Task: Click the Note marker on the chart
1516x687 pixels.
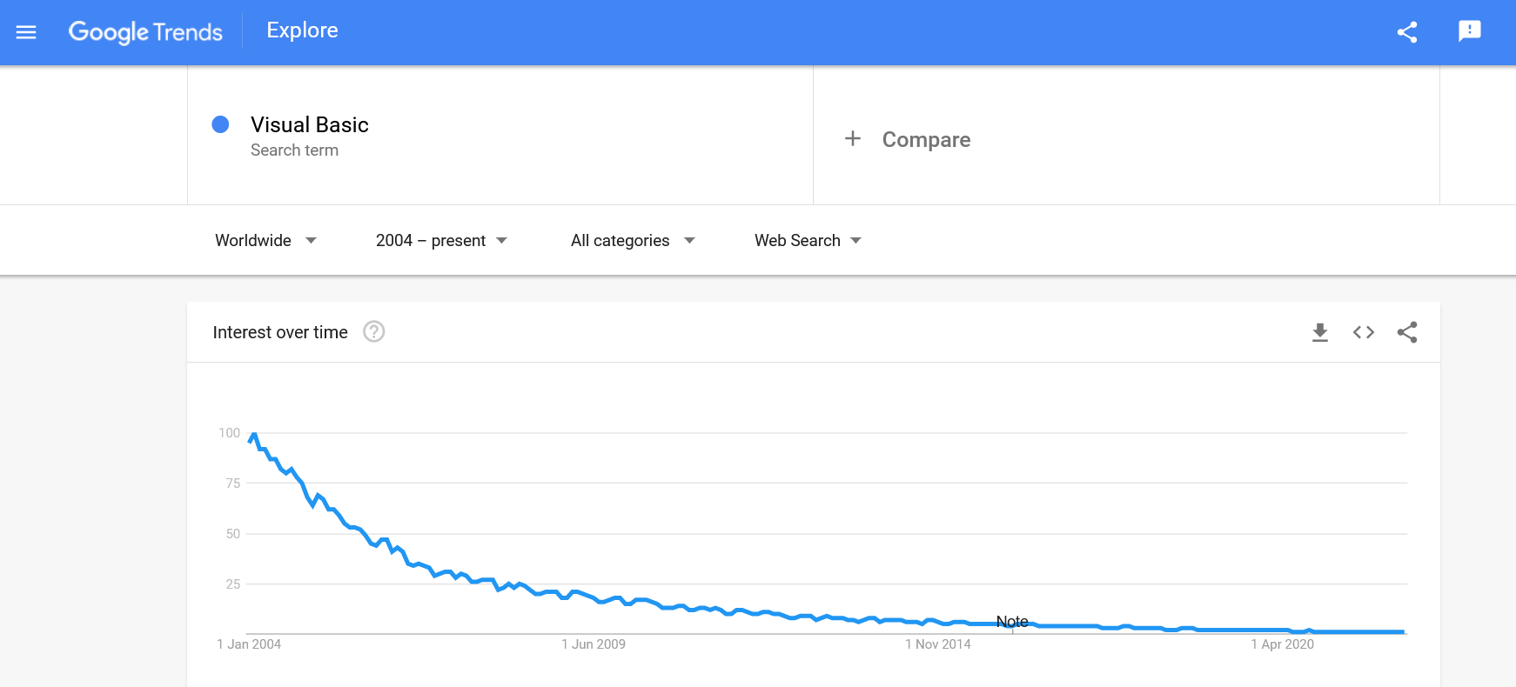Action: click(x=1012, y=622)
